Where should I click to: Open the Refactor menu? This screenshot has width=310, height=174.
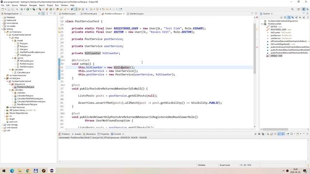[23, 5]
